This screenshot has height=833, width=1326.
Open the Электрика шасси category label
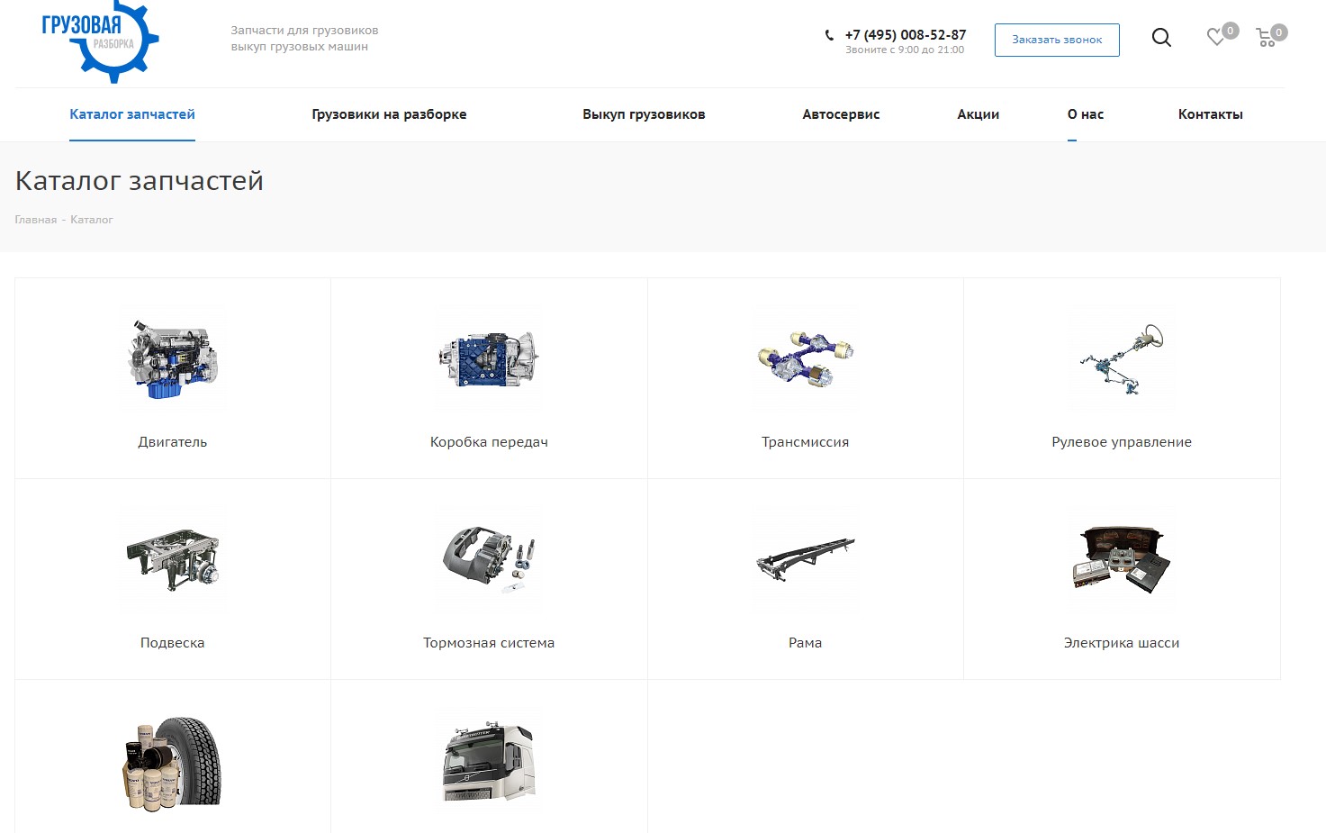[1122, 643]
